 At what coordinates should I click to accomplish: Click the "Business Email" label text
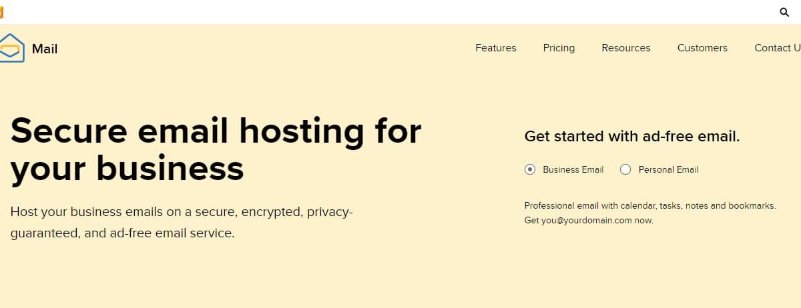coord(573,169)
